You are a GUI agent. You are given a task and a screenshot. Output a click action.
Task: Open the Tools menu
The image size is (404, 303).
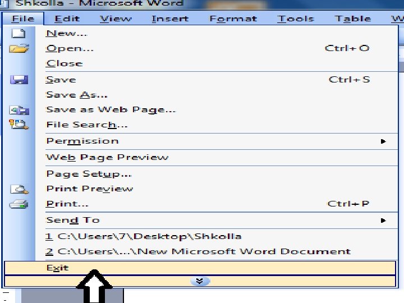click(x=296, y=19)
